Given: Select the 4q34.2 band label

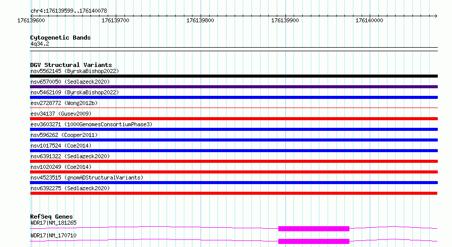Looking at the screenshot, I should click(x=40, y=44).
